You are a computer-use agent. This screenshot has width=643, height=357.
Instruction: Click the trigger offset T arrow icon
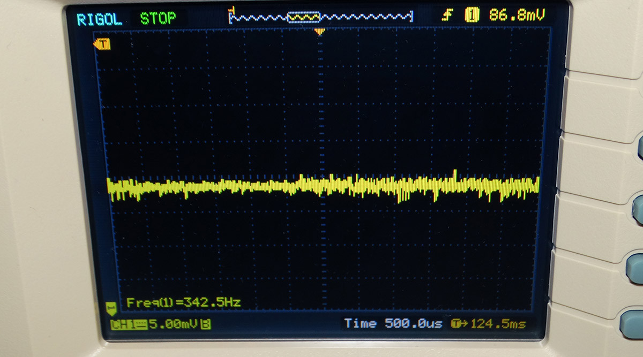460,324
